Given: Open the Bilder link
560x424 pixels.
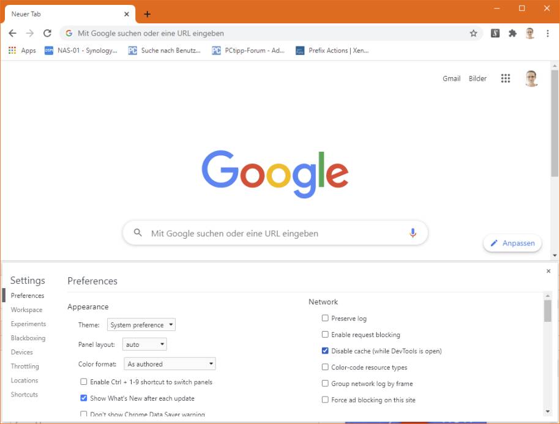Looking at the screenshot, I should [x=477, y=78].
